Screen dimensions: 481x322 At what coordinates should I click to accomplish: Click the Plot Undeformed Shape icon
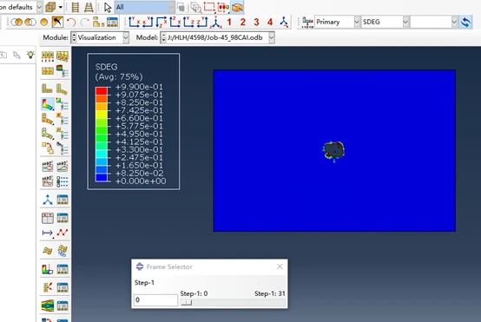47,89
